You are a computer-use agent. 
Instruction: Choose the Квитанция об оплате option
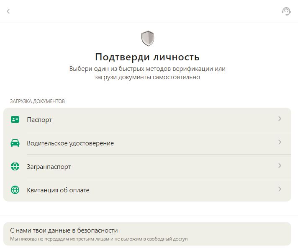pyautogui.click(x=58, y=190)
